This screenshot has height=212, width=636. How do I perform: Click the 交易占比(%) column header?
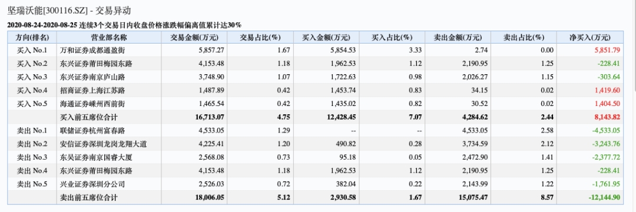[x=260, y=37]
